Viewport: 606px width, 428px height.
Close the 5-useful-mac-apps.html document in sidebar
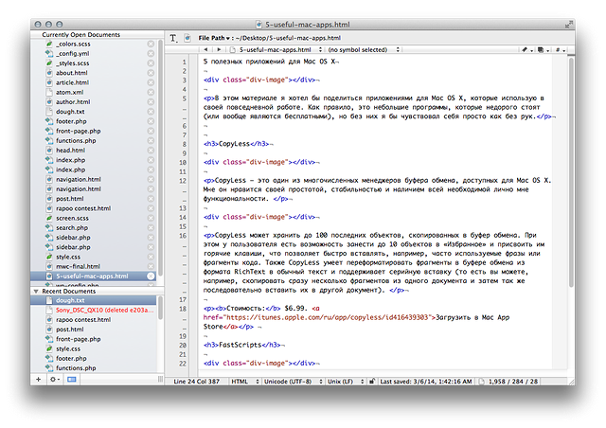[x=151, y=276]
